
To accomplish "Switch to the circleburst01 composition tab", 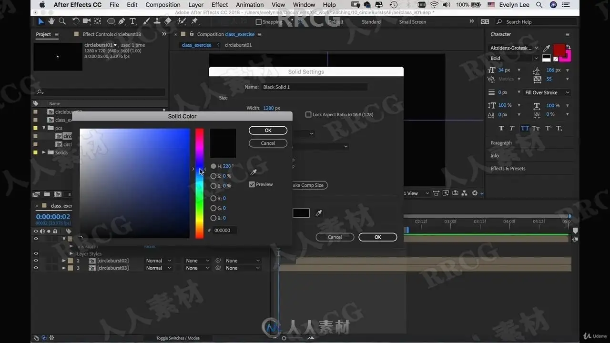I will [x=238, y=45].
